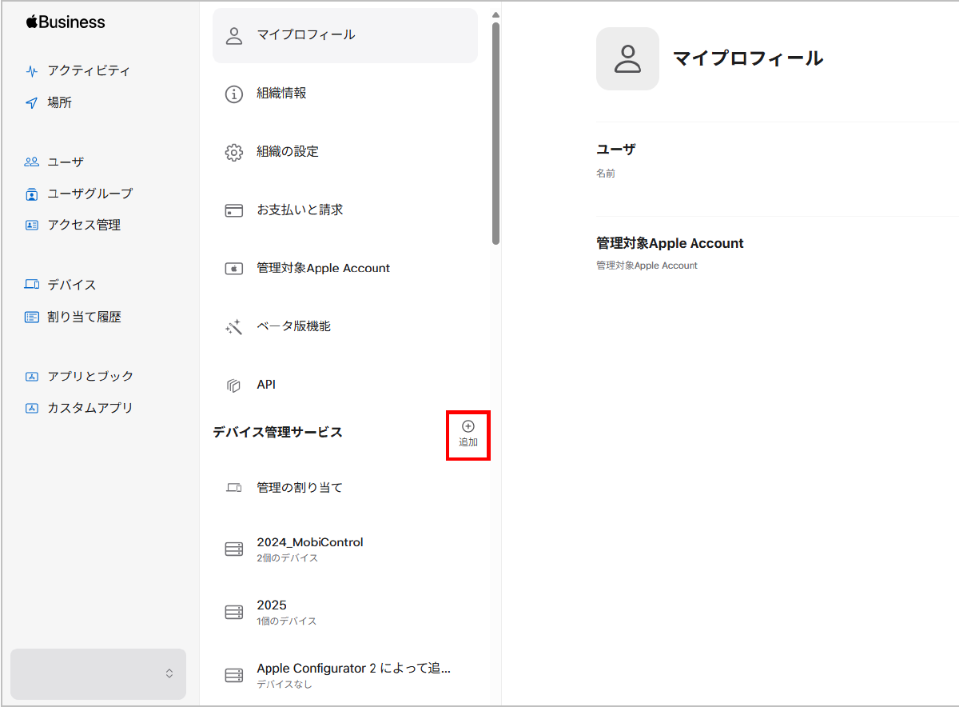Click the 名前 label
The height and width of the screenshot is (707, 959).
(606, 174)
